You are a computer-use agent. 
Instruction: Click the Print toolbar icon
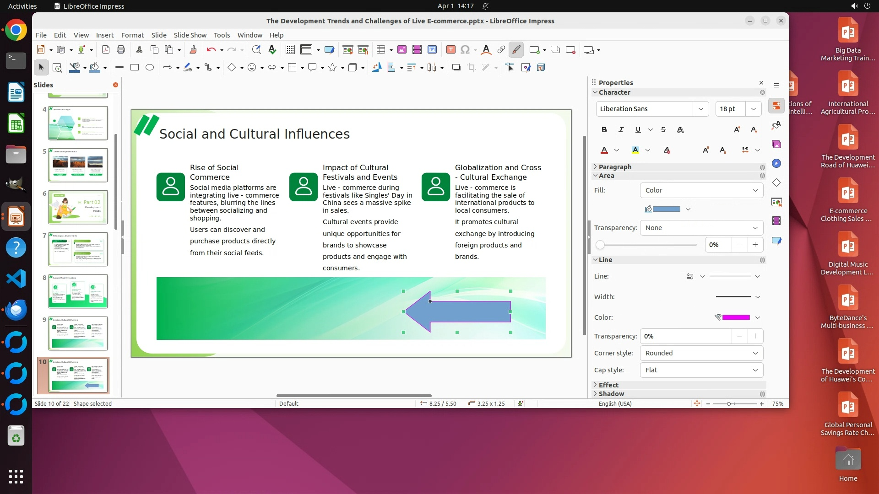(x=121, y=50)
